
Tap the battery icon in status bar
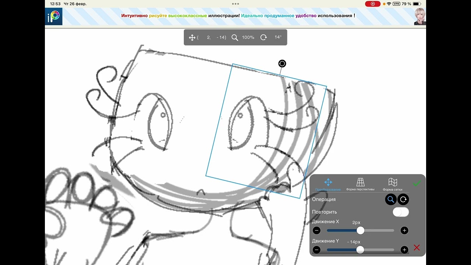tap(417, 4)
